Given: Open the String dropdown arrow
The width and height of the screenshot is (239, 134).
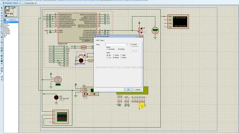Looking at the screenshot, I should pos(127,45).
